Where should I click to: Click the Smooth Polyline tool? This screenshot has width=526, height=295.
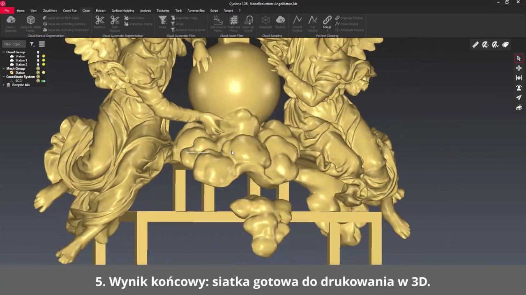[297, 24]
